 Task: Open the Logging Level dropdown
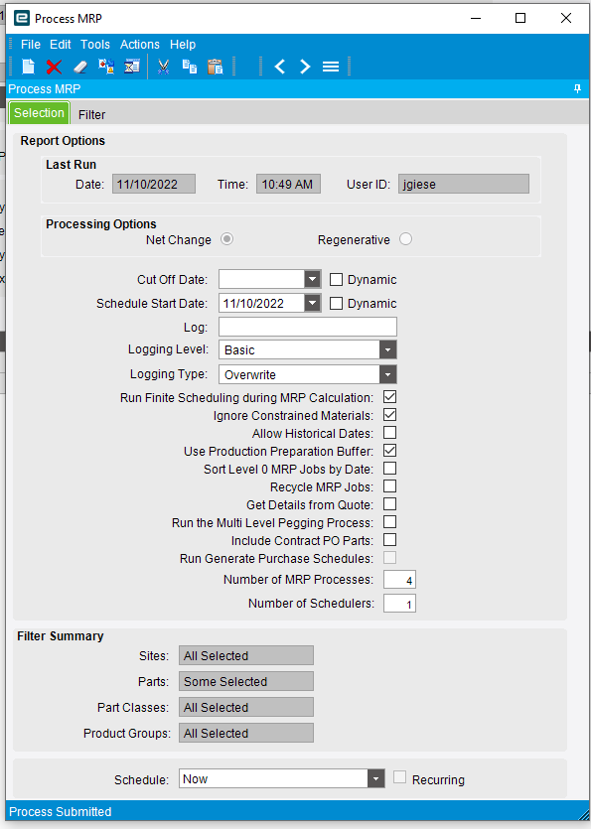387,349
